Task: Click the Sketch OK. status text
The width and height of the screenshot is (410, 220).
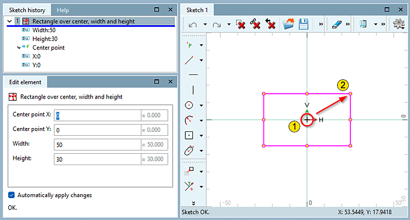Action: 195,212
